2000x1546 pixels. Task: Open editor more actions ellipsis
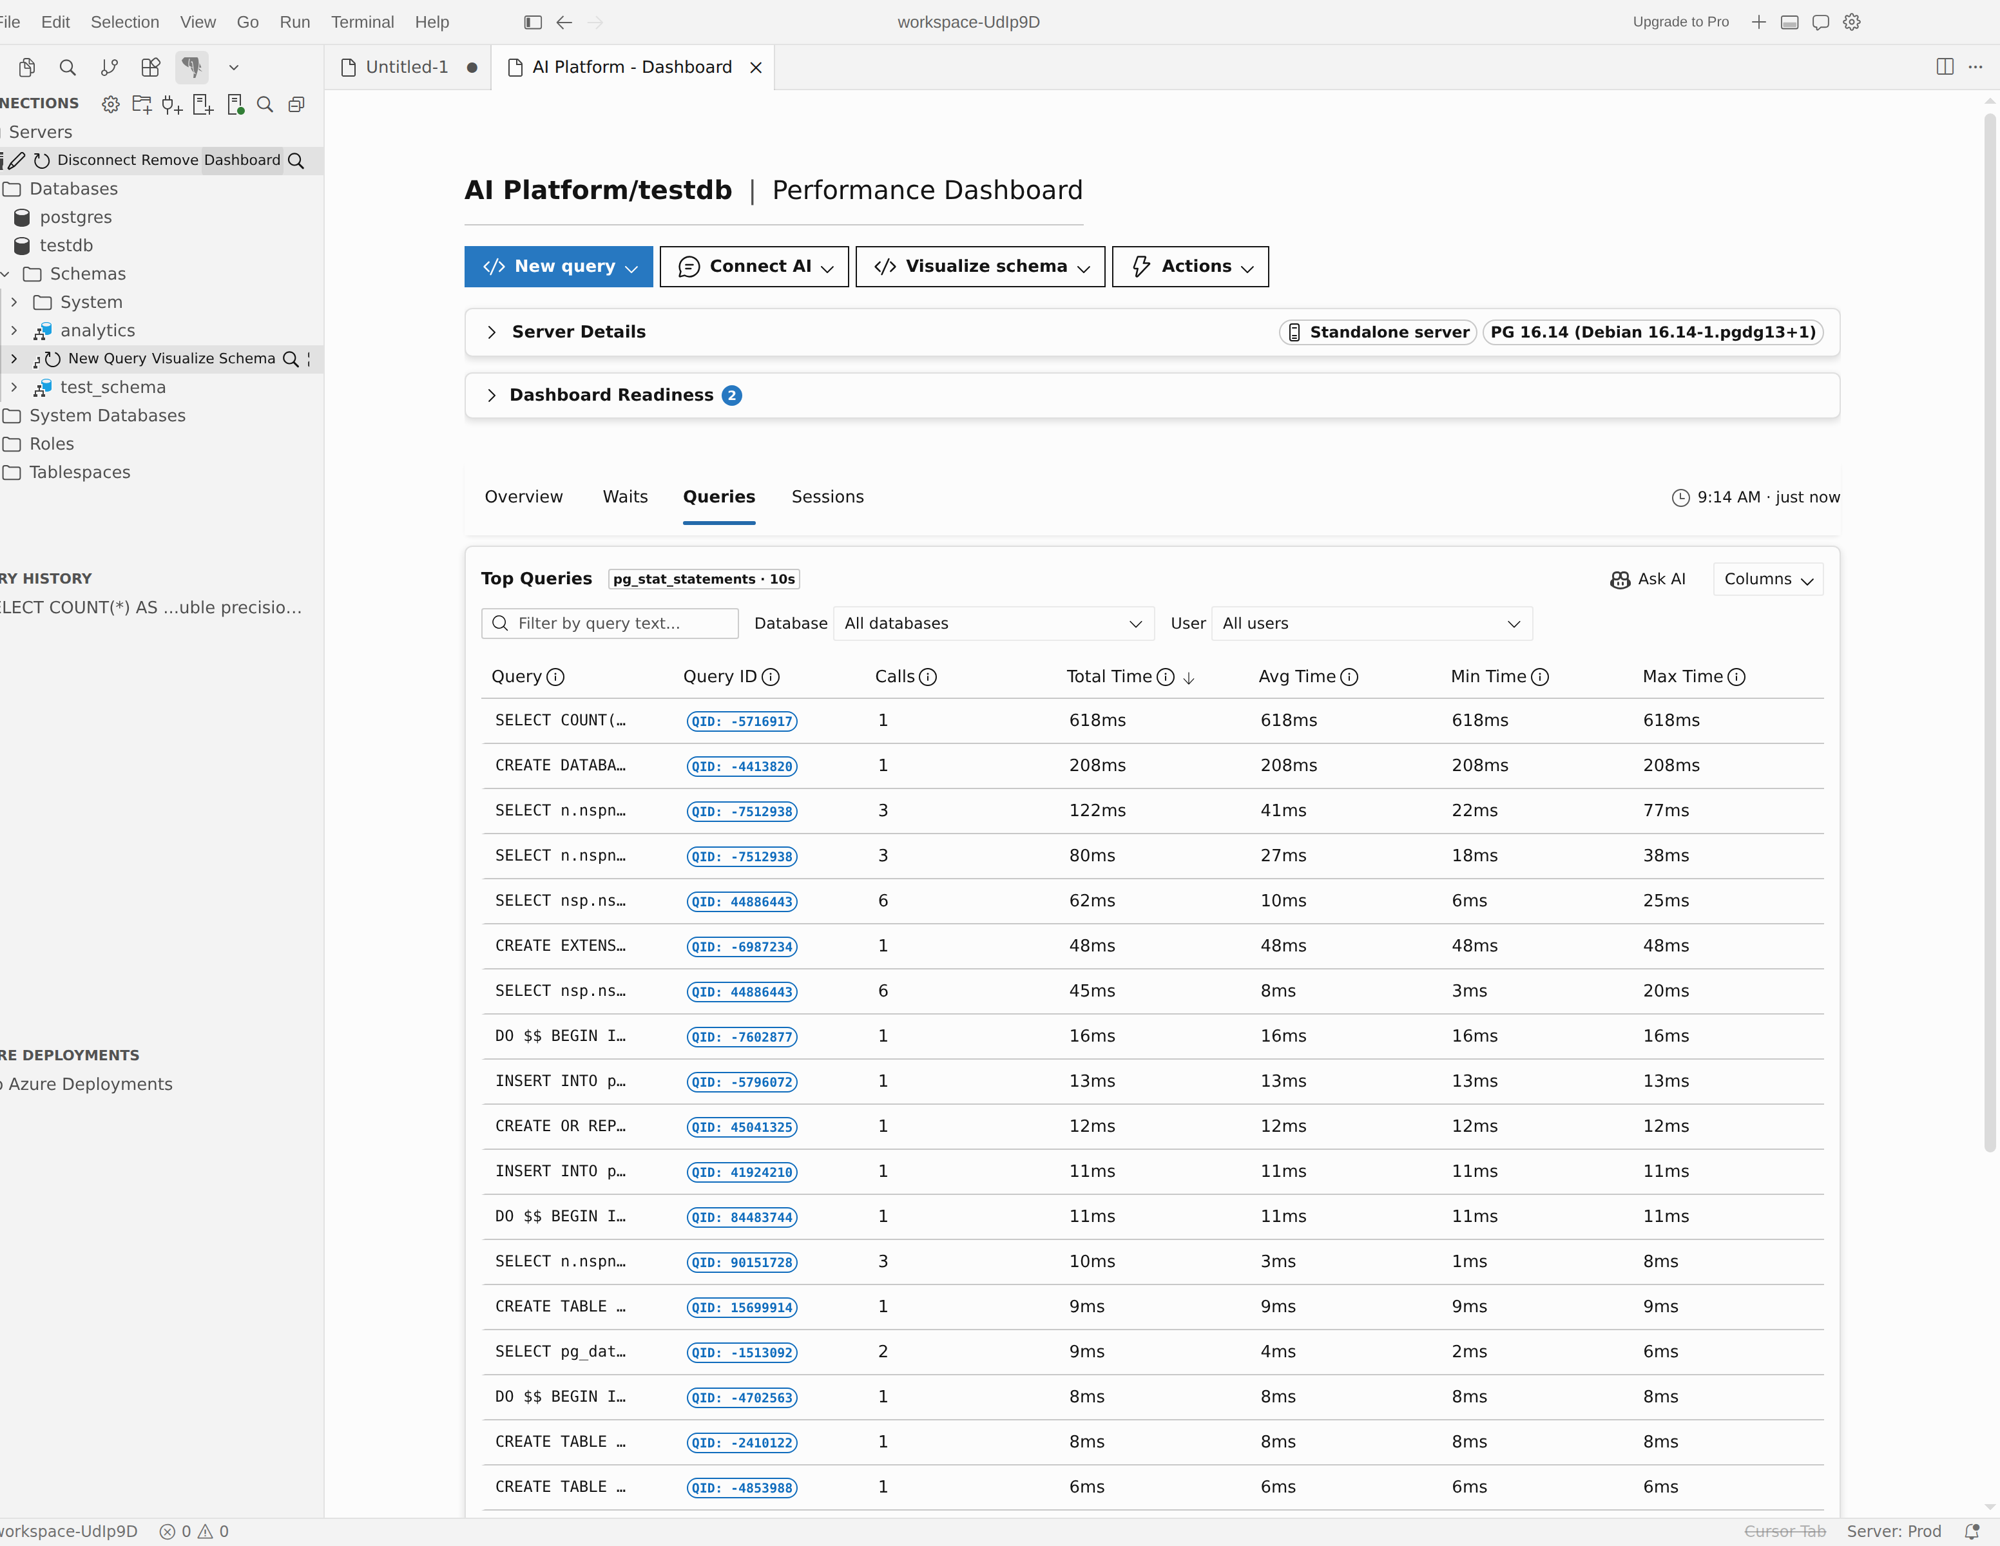point(1976,67)
